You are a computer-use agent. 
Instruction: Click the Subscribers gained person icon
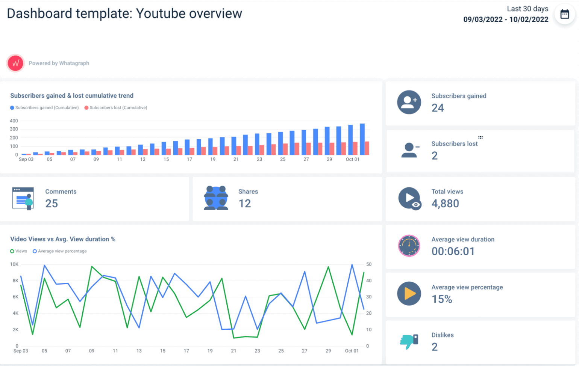tap(409, 102)
